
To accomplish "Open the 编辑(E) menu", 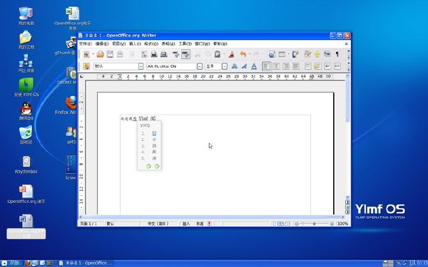I will [x=102, y=43].
